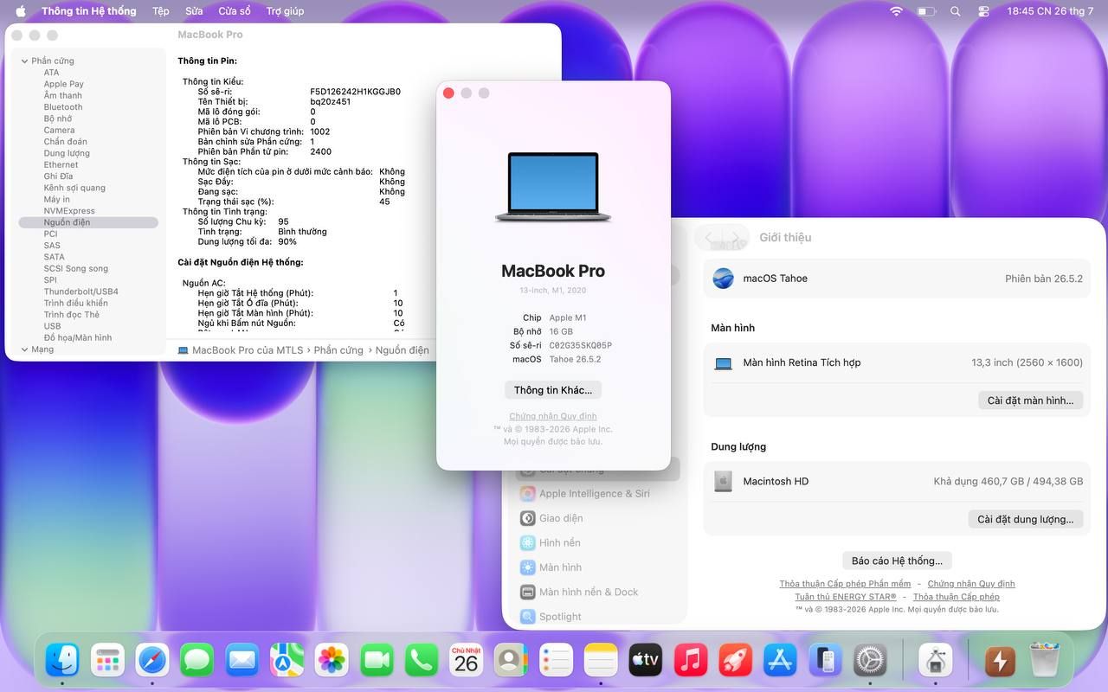The image size is (1108, 692).
Task: Open Finder from the Dock
Action: pos(62,661)
